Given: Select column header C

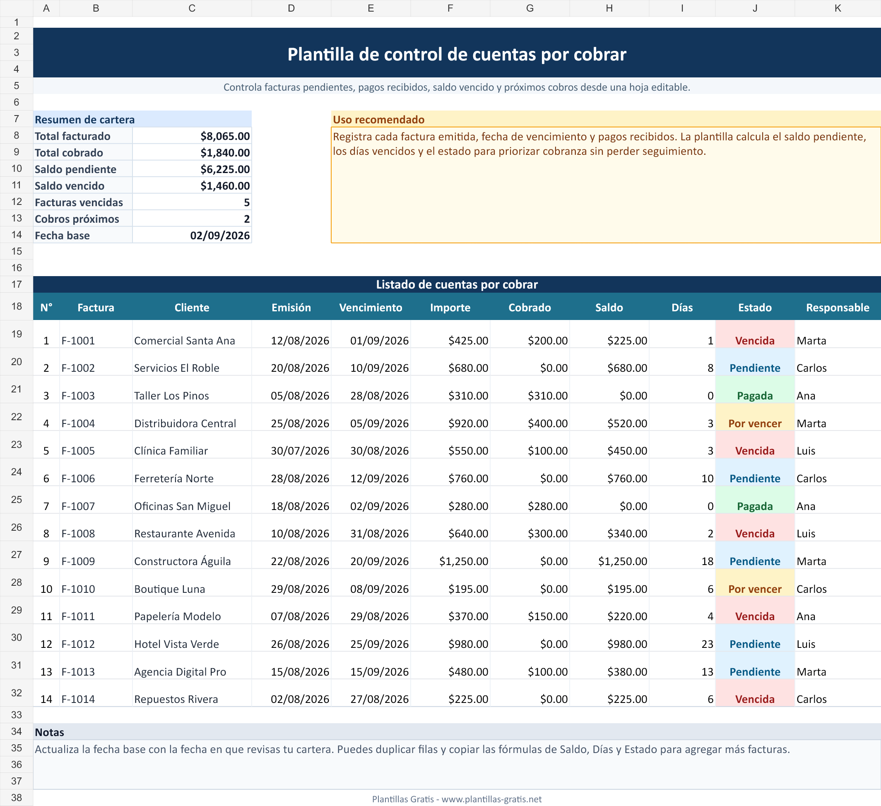Looking at the screenshot, I should pos(192,8).
